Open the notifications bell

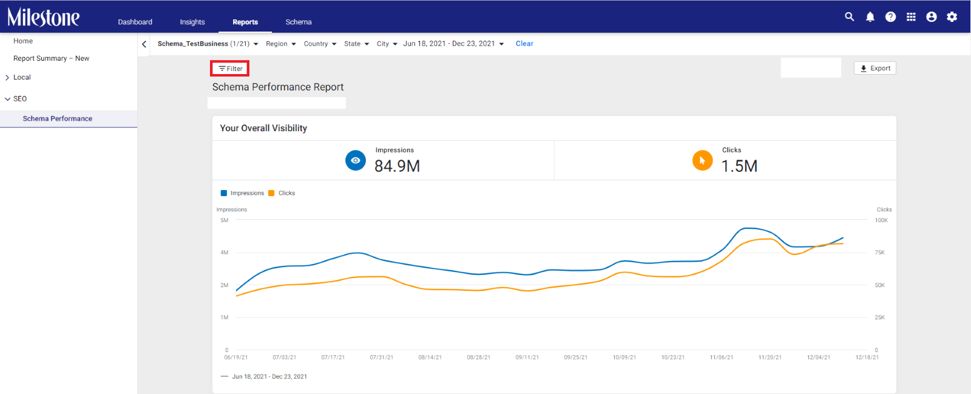coord(870,17)
